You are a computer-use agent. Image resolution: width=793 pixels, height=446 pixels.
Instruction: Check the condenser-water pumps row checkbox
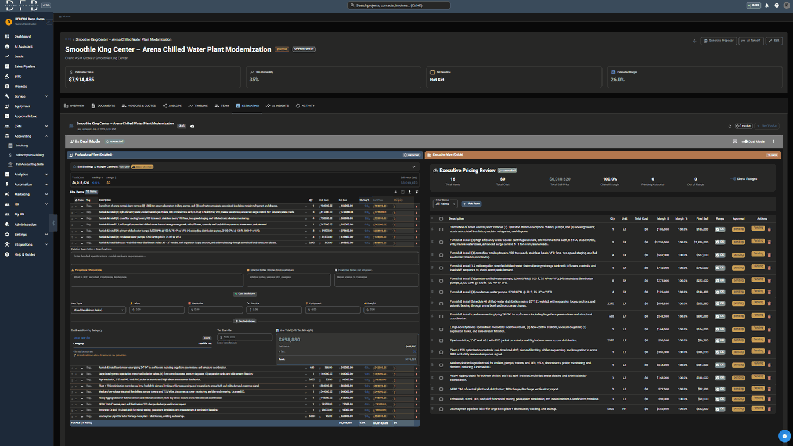441,292
